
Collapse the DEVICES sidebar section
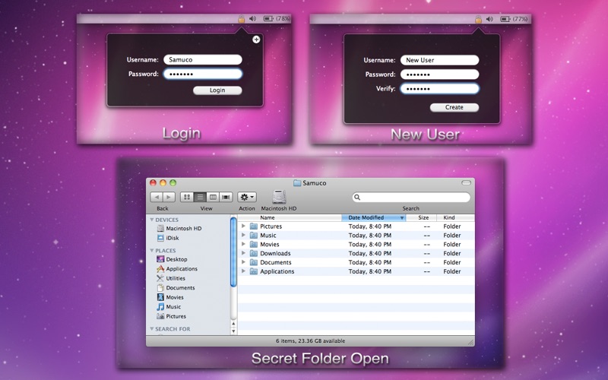[151, 220]
